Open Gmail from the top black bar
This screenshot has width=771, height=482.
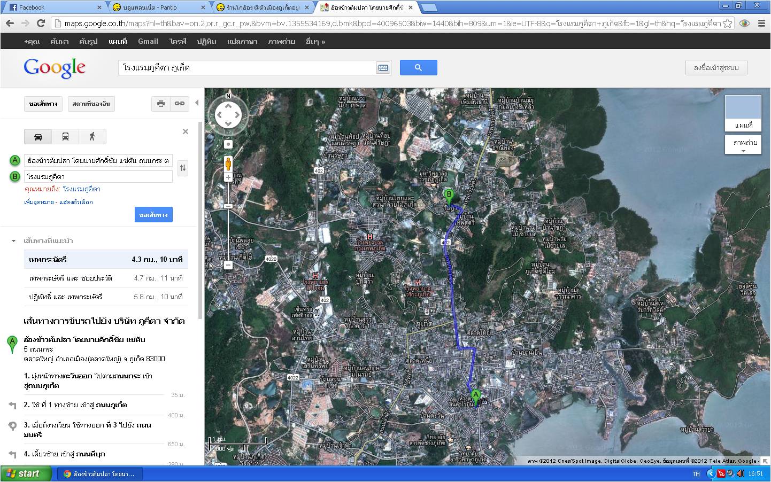pos(148,42)
